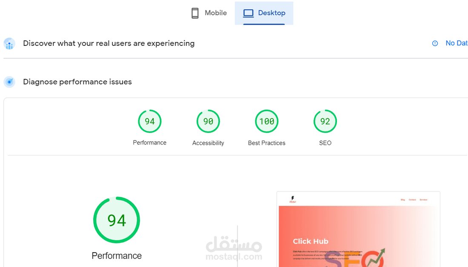Click the Accessibility label
Image resolution: width=468 pixels, height=267 pixels.
[208, 143]
